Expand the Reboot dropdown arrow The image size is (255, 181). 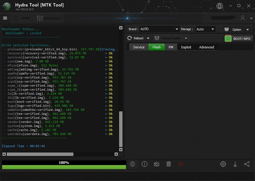point(148,38)
